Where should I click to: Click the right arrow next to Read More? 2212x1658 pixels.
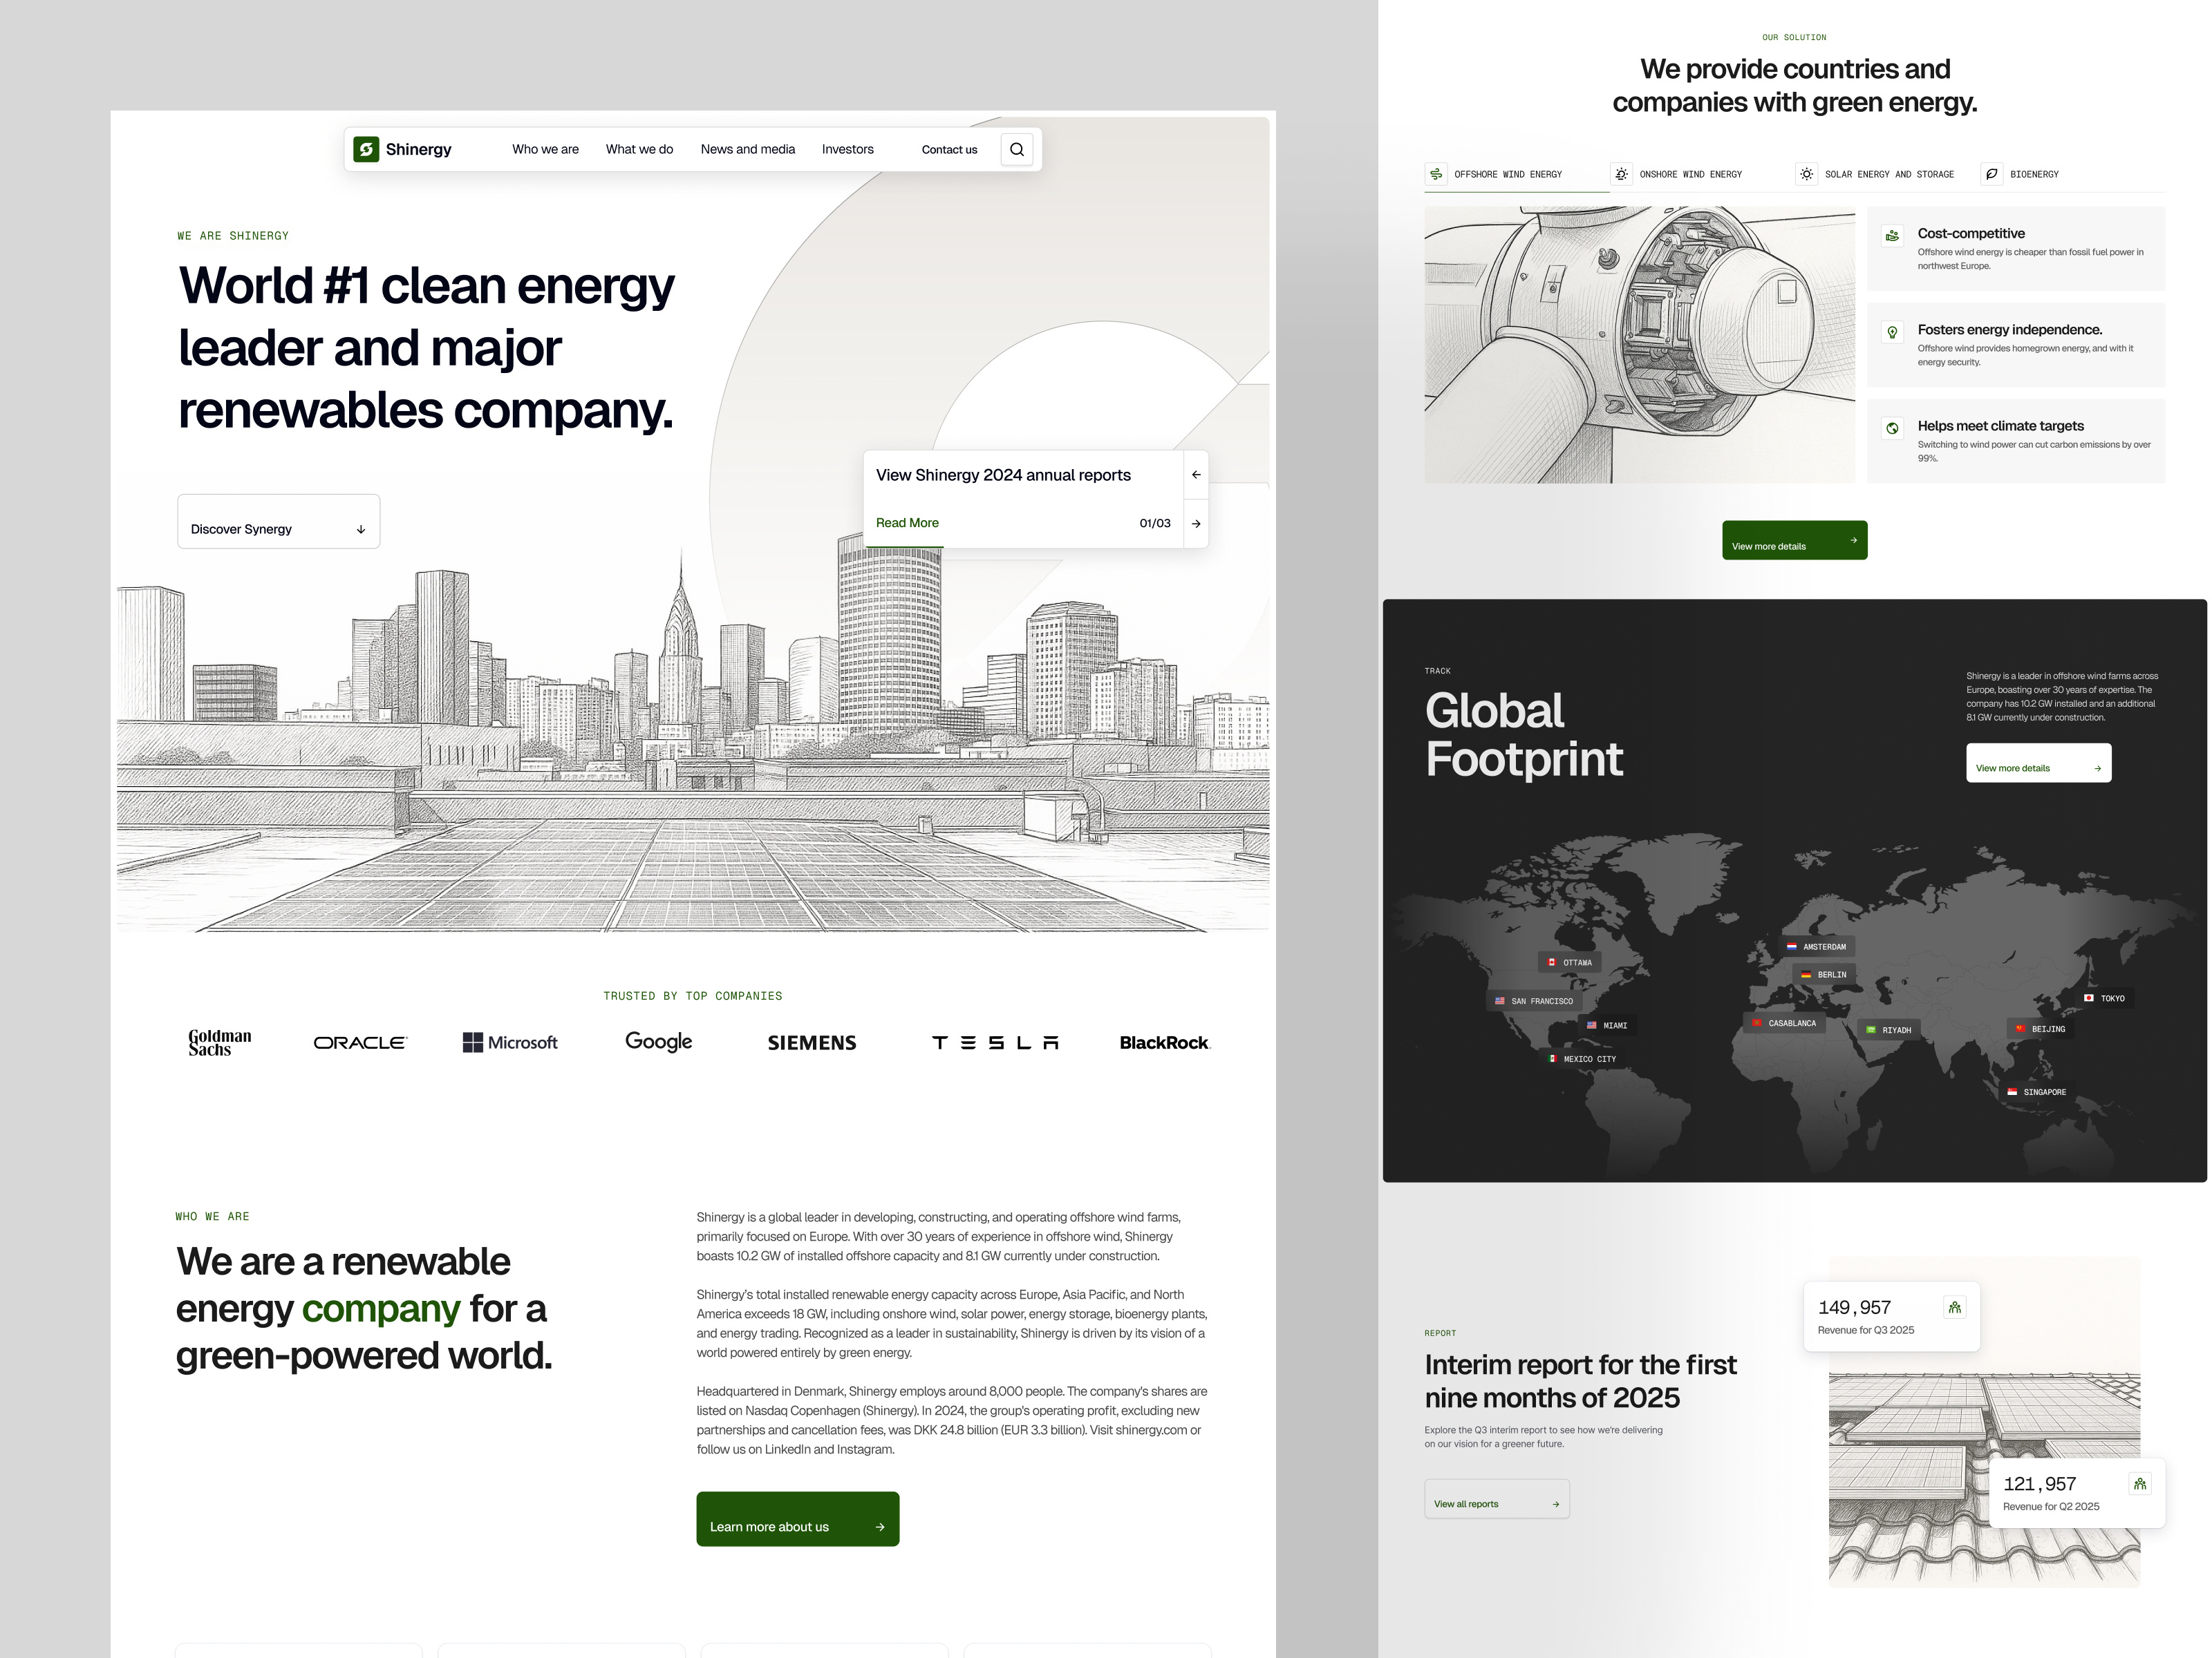point(1196,523)
